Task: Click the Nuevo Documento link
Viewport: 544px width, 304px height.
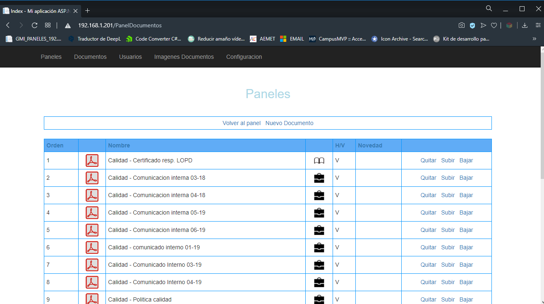Action: (x=289, y=123)
